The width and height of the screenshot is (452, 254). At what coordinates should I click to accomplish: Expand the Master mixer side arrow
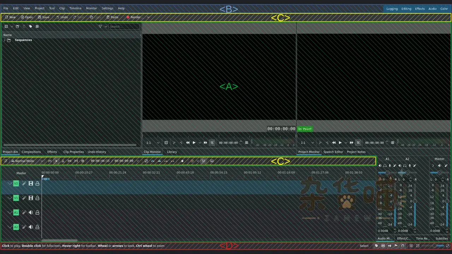433,165
